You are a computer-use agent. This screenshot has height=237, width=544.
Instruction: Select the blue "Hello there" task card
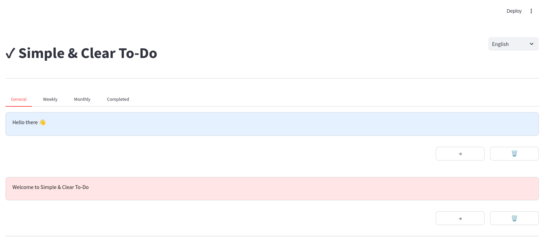[272, 124]
